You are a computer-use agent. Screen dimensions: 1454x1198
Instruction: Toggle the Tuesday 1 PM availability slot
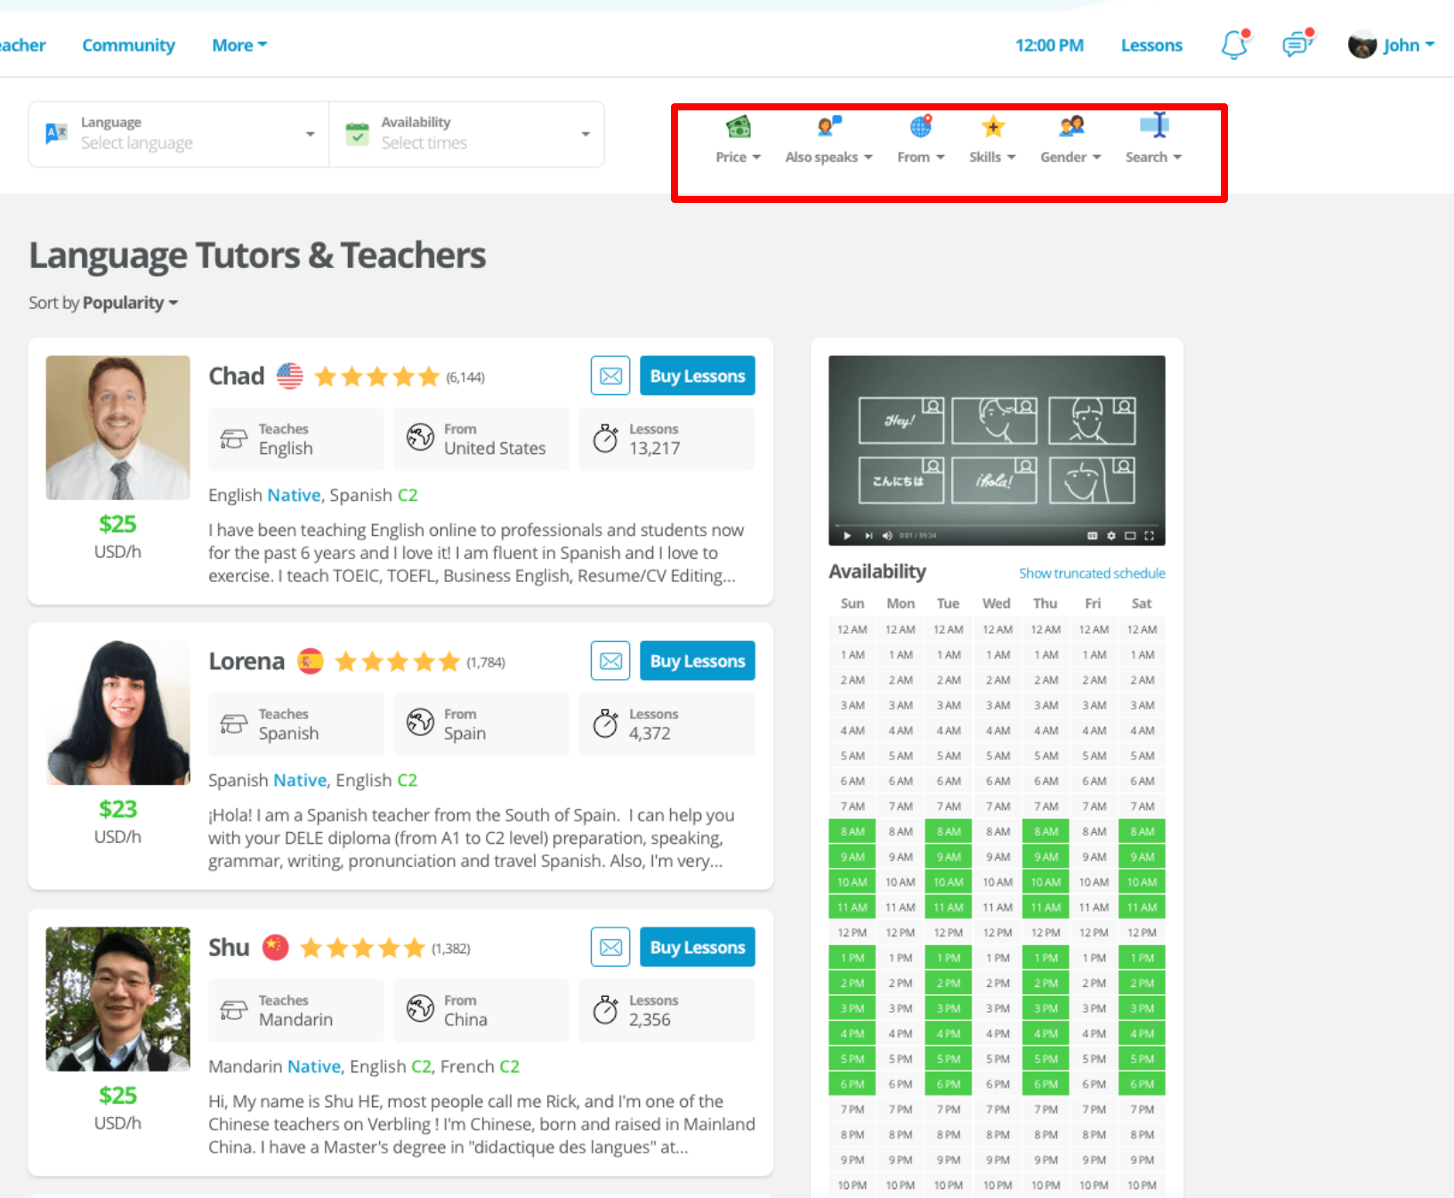pyautogui.click(x=948, y=959)
